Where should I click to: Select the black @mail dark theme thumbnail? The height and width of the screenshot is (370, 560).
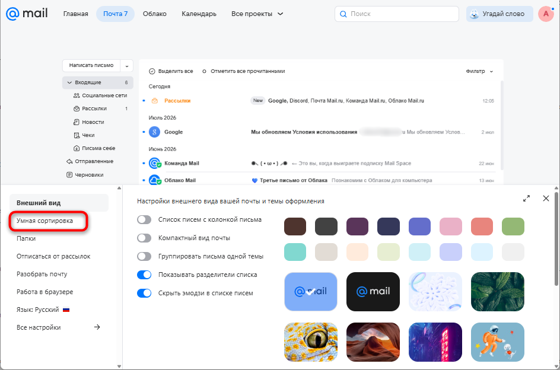point(373,292)
